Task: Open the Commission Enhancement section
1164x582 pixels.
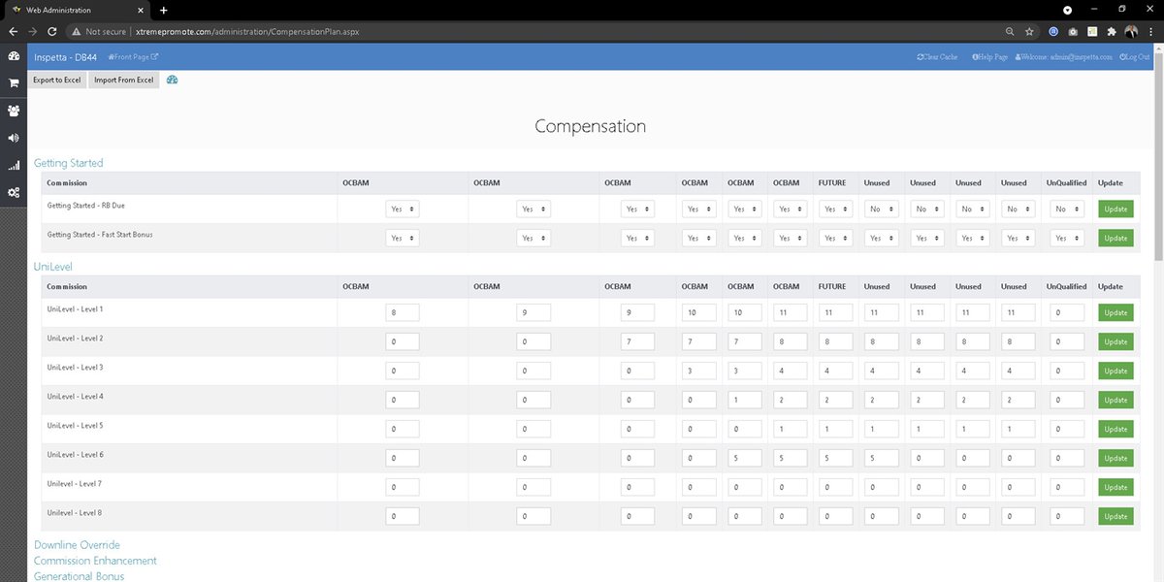Action: [95, 561]
